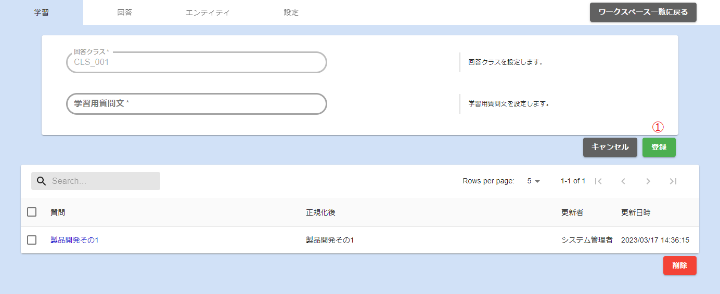Viewport: 720px width, 294px height.
Task: Click the キャンセル button
Action: tap(610, 148)
